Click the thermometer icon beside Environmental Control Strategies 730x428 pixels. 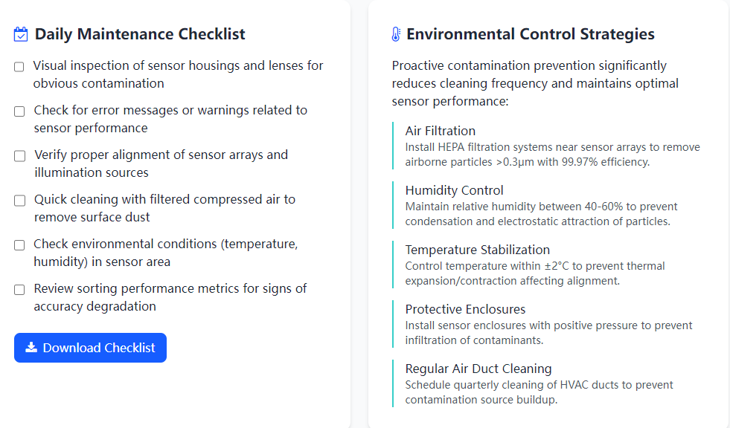(x=396, y=34)
